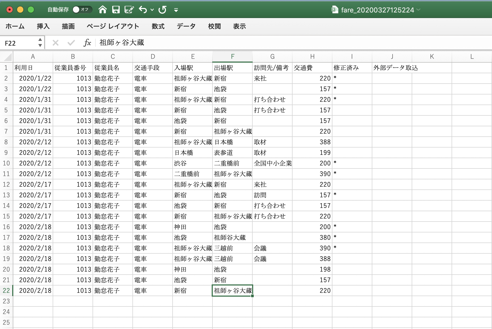Open the Undo history dropdown arrow
Viewport: 492px width, 329px height.
point(152,10)
